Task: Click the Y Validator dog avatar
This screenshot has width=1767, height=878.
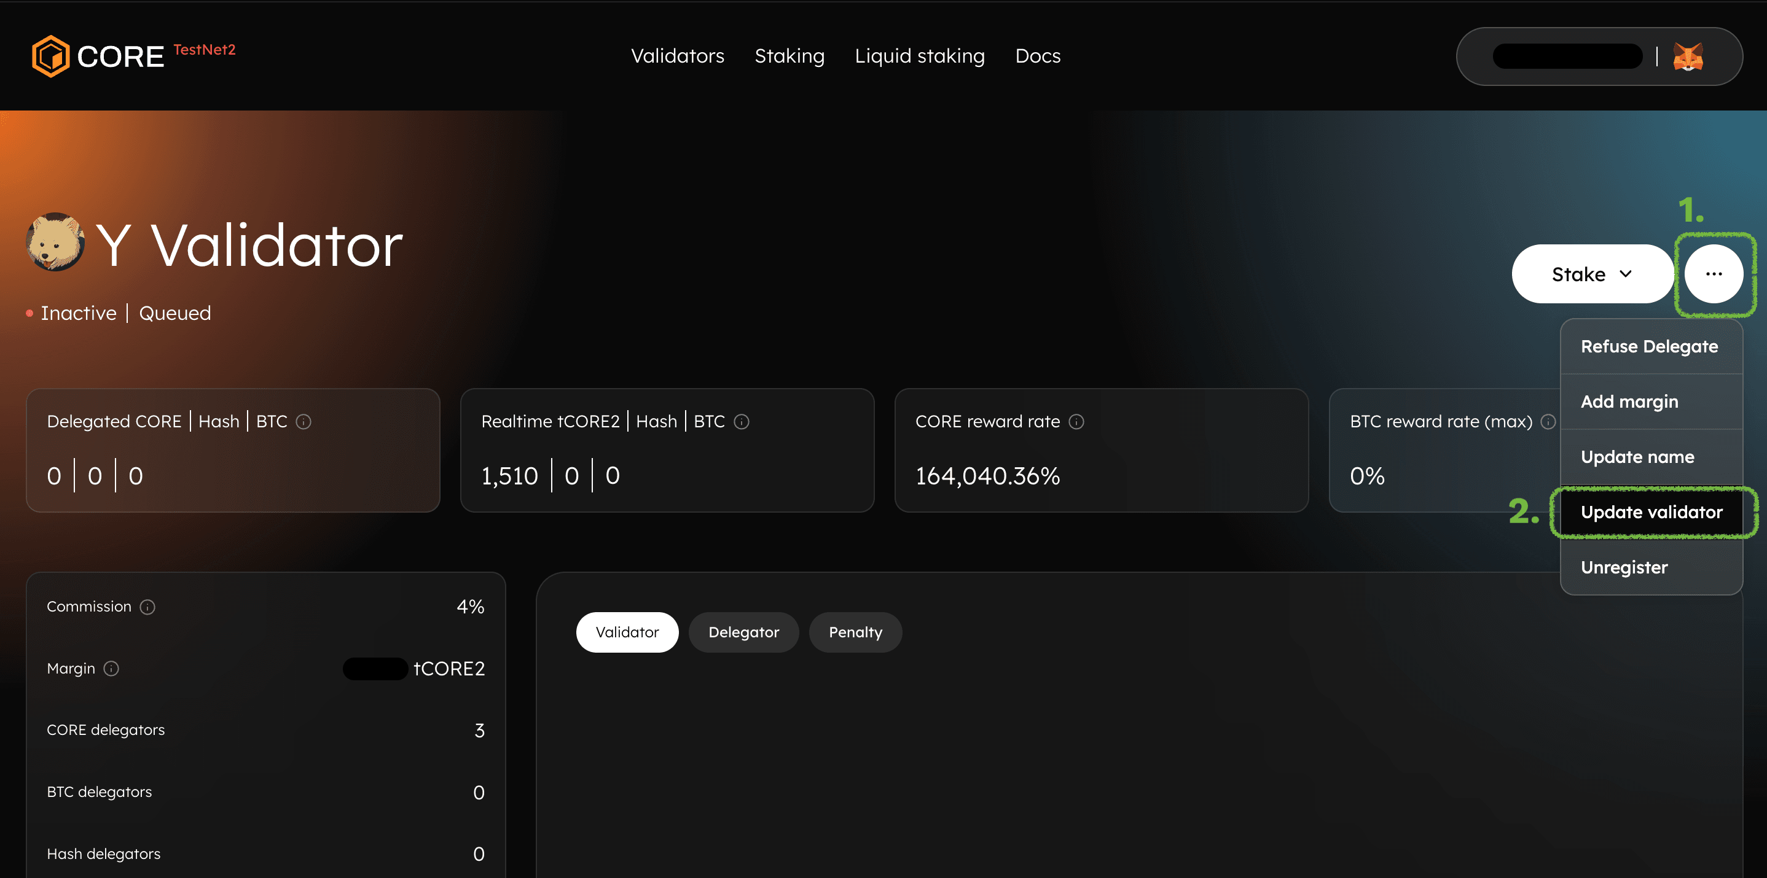Action: (x=55, y=242)
